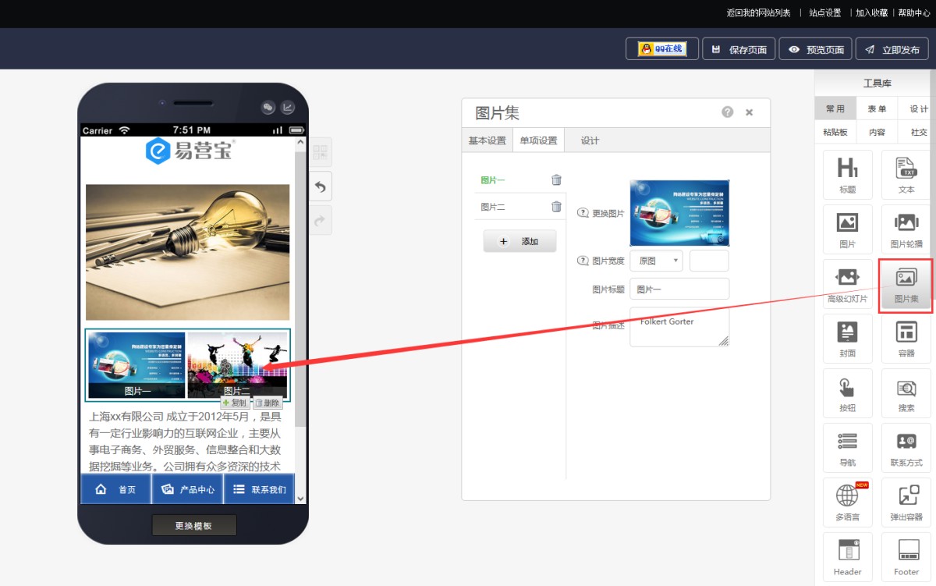Open 返回我的网站列表 link
The width and height of the screenshot is (936, 586).
(758, 12)
